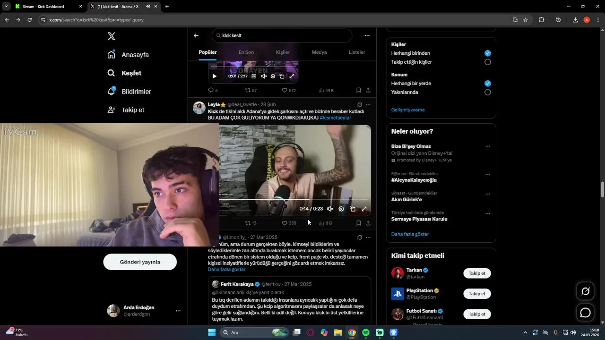Bookmark page with address bar star
Screen dimensions: 605x340
pyautogui.click(x=526, y=20)
